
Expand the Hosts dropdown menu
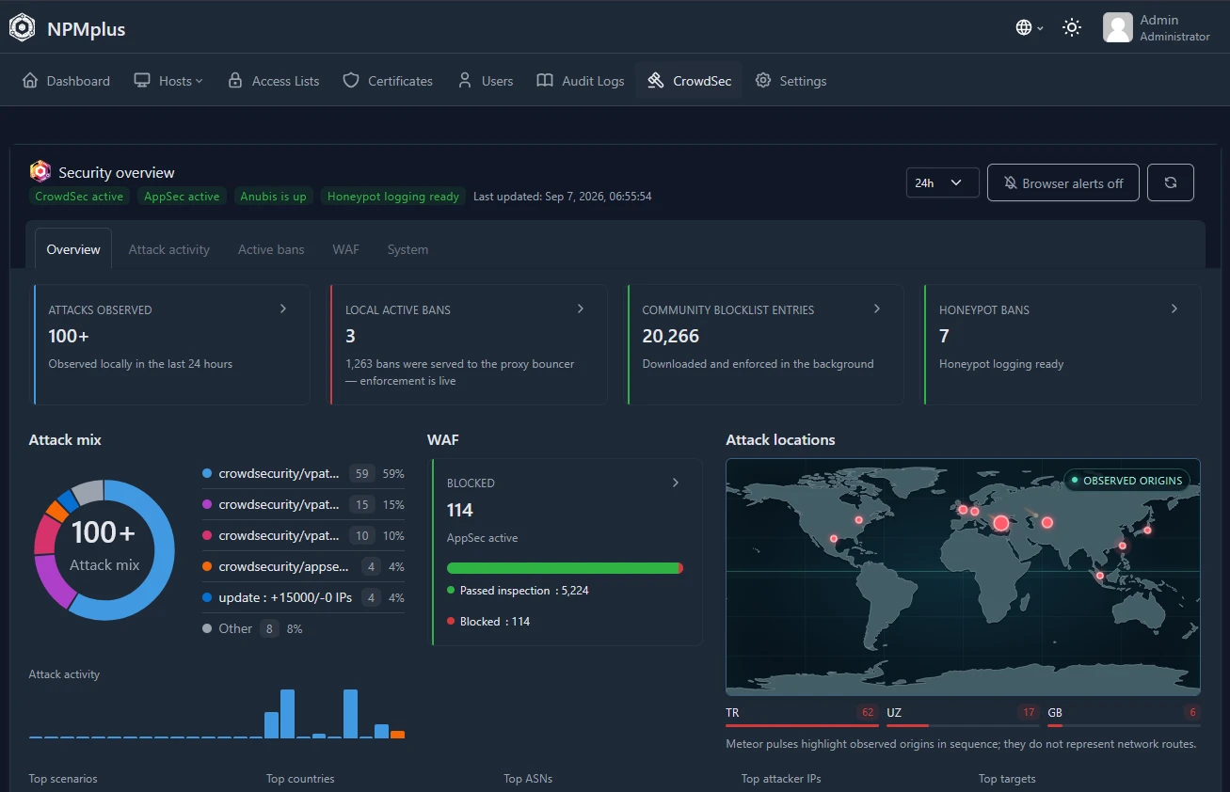click(x=168, y=81)
